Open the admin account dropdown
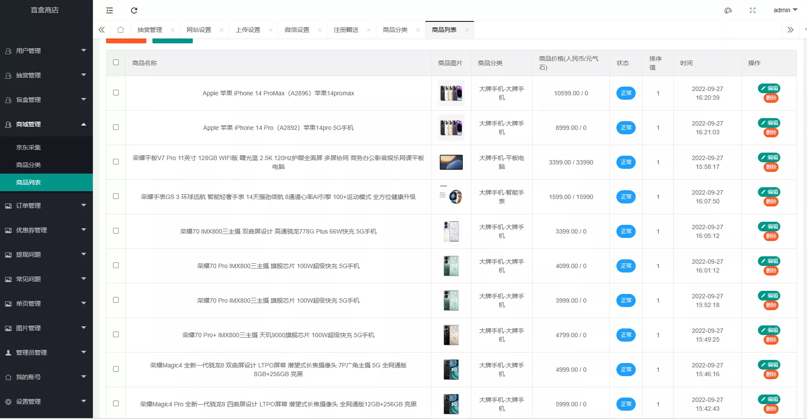807x419 pixels. click(x=785, y=10)
